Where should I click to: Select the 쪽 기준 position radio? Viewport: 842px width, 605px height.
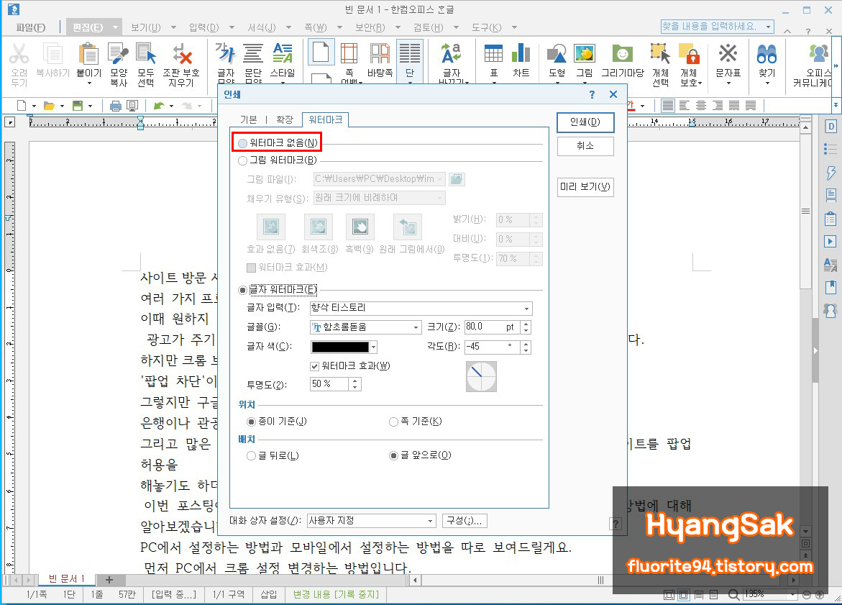click(x=393, y=422)
